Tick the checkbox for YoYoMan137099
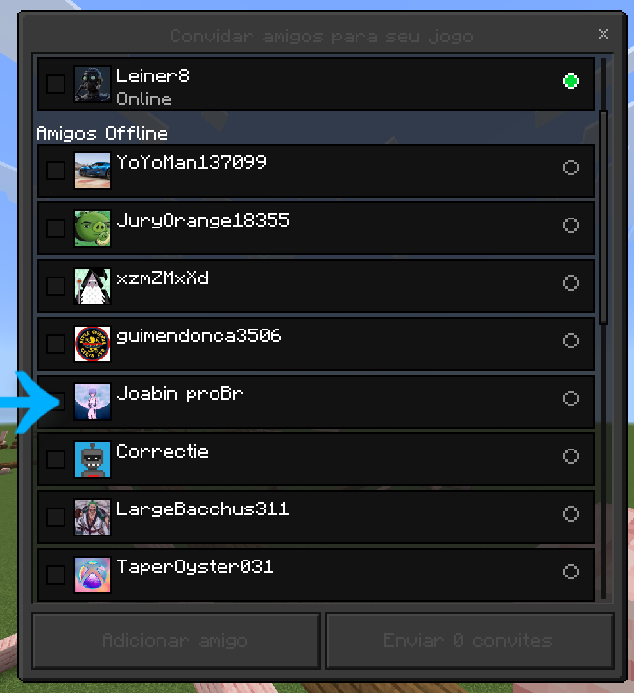The height and width of the screenshot is (693, 634). (56, 171)
